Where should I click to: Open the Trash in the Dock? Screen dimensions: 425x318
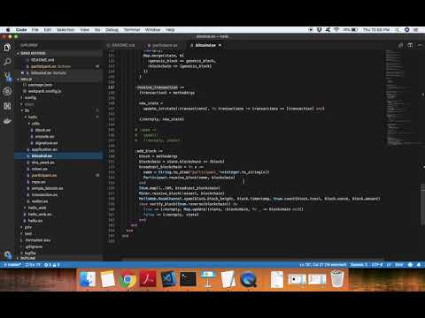[x=337, y=279]
